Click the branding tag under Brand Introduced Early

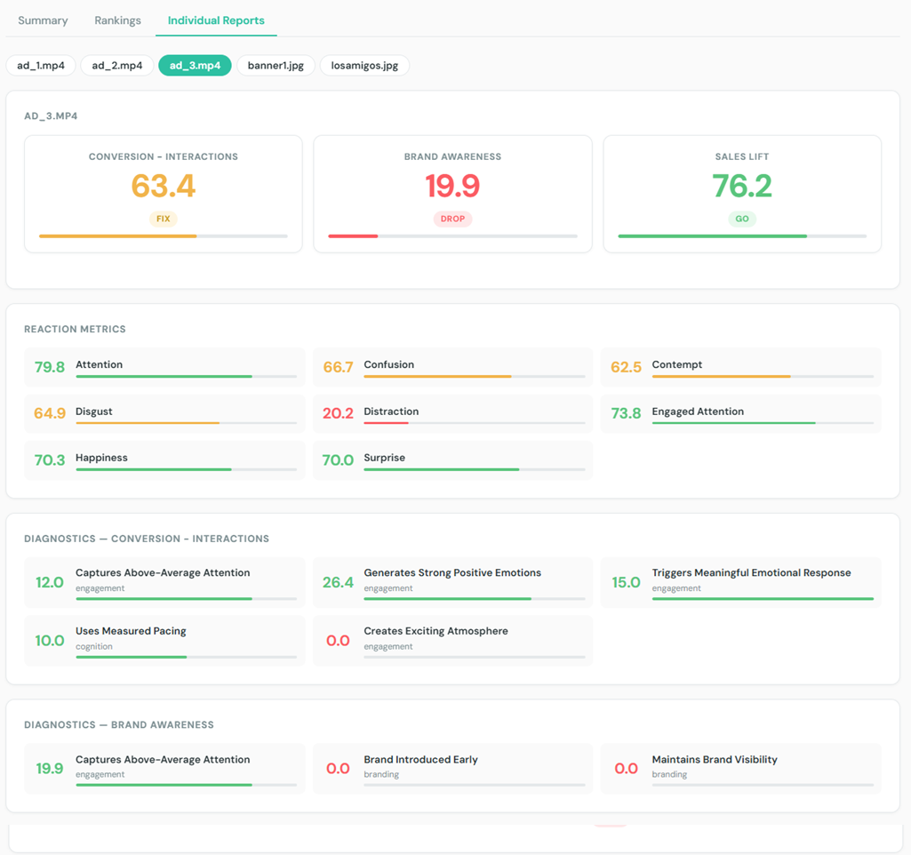pyautogui.click(x=381, y=775)
